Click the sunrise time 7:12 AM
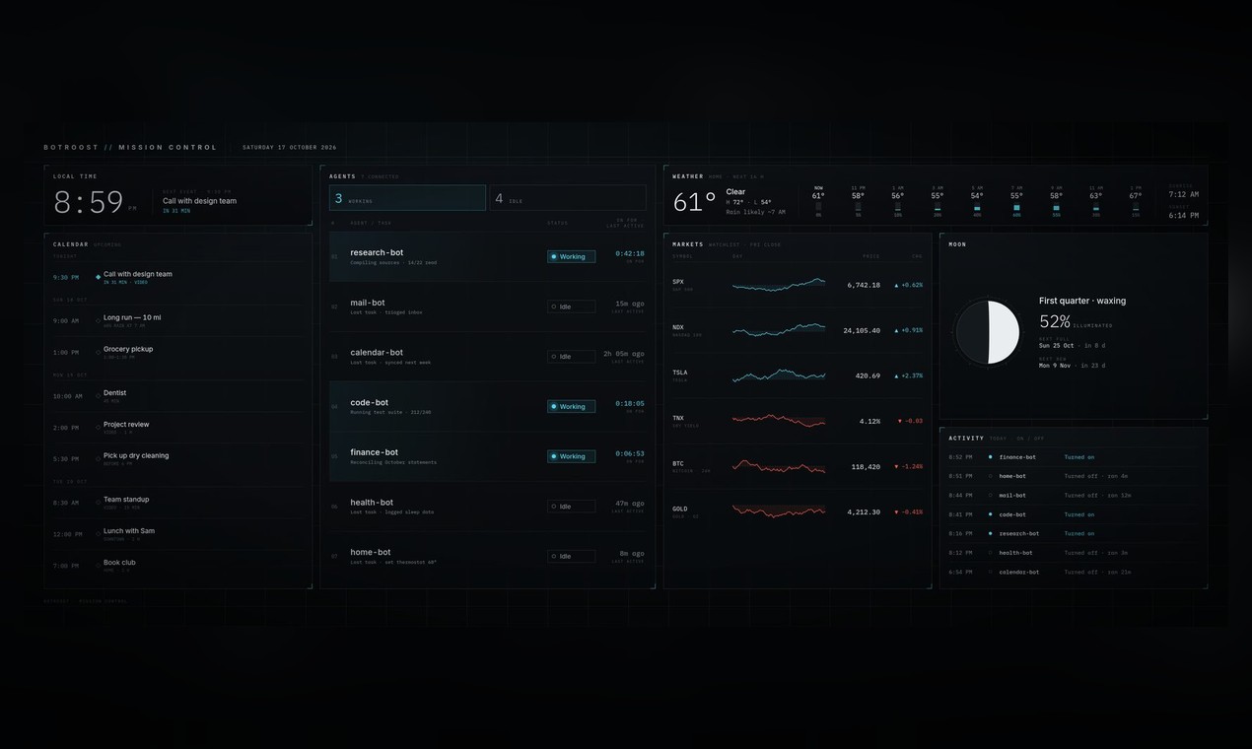1252x749 pixels. [x=1183, y=194]
